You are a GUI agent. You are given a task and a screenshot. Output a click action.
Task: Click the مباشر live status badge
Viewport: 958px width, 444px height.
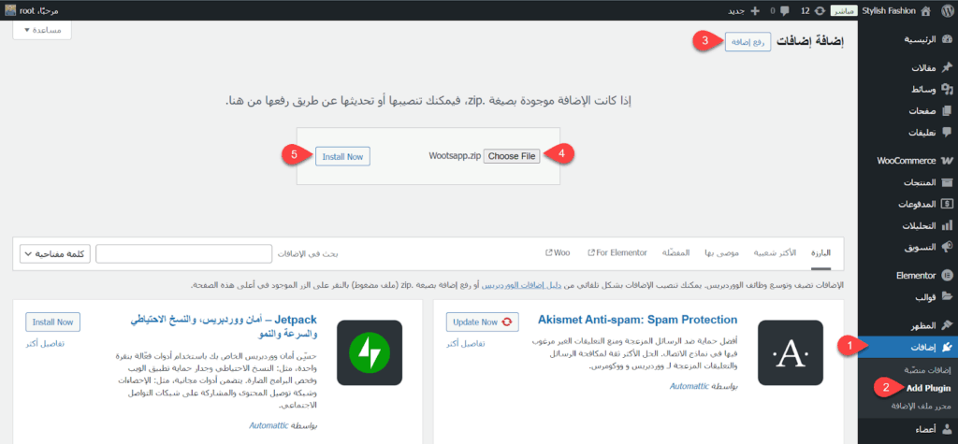click(x=844, y=10)
